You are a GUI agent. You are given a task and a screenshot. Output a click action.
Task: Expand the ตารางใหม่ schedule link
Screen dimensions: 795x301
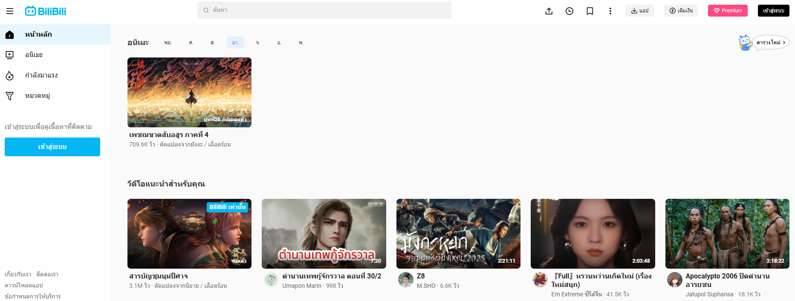pos(771,43)
